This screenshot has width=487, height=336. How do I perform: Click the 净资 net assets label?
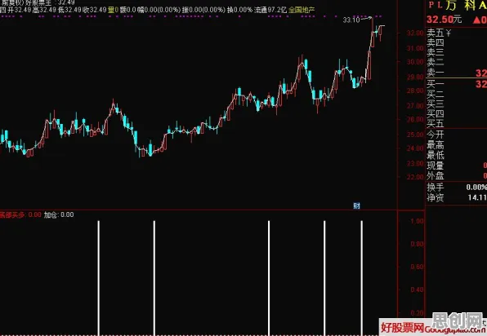(436, 197)
